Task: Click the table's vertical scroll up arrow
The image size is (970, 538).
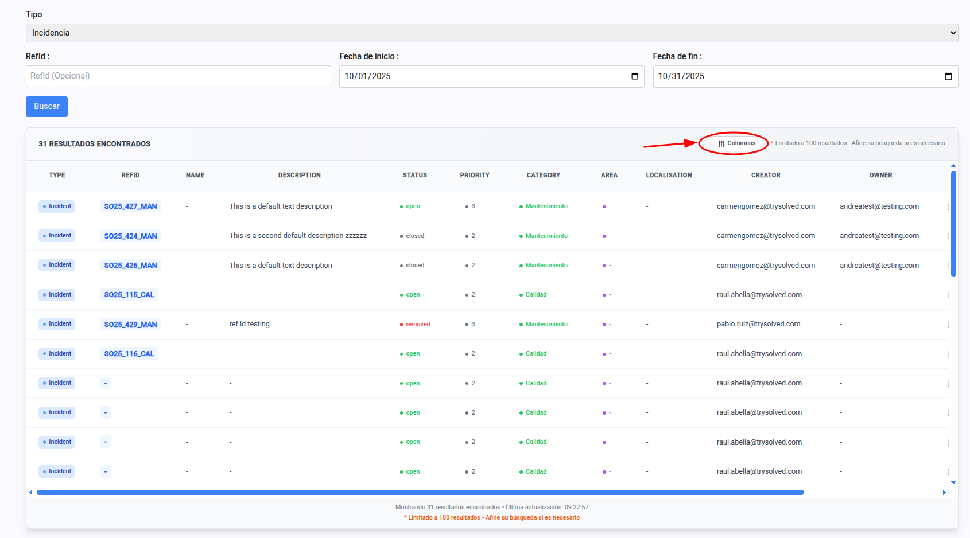Action: pos(953,166)
